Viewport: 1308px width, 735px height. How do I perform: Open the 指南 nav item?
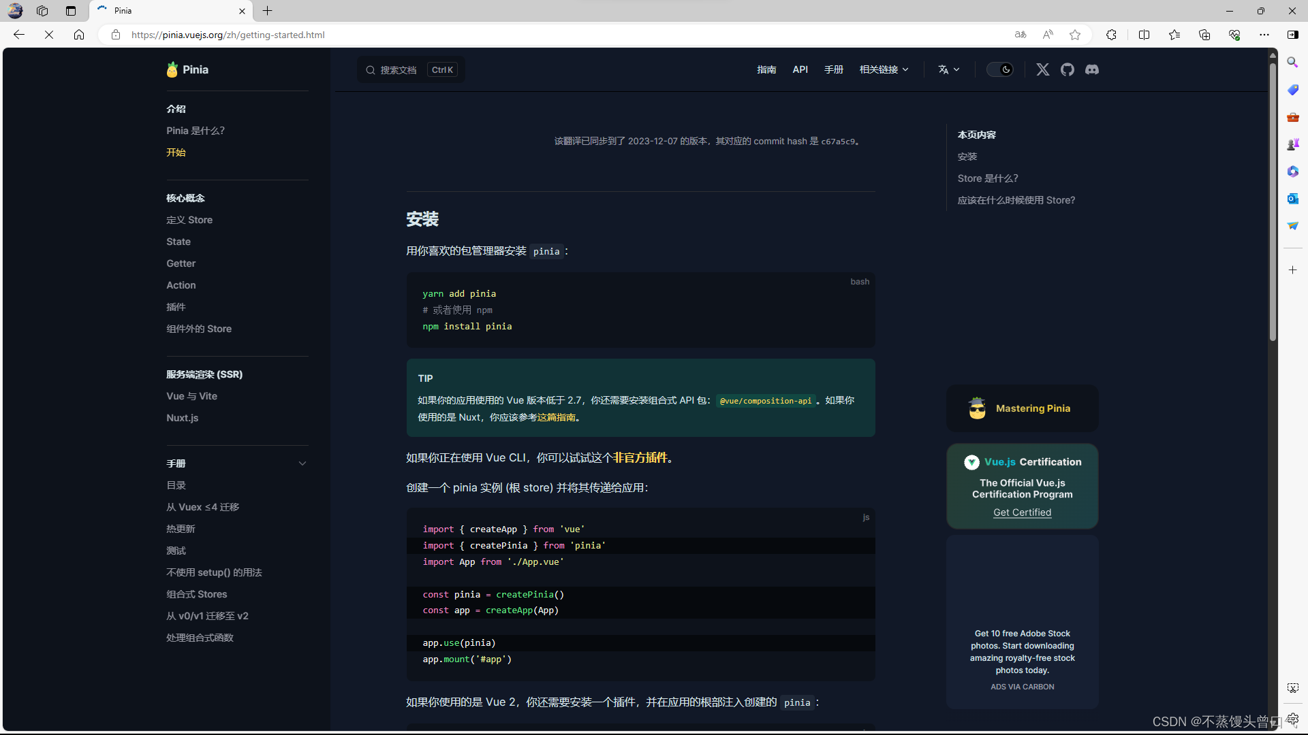coord(766,69)
